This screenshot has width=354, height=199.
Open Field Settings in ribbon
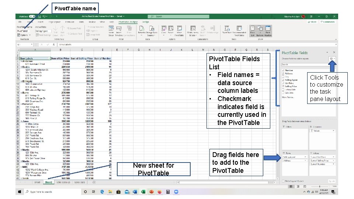43,35
